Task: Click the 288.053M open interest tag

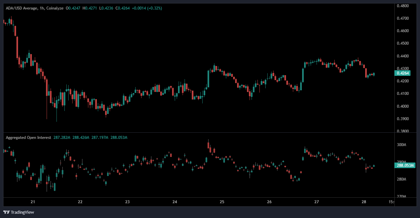Action: coord(404,165)
